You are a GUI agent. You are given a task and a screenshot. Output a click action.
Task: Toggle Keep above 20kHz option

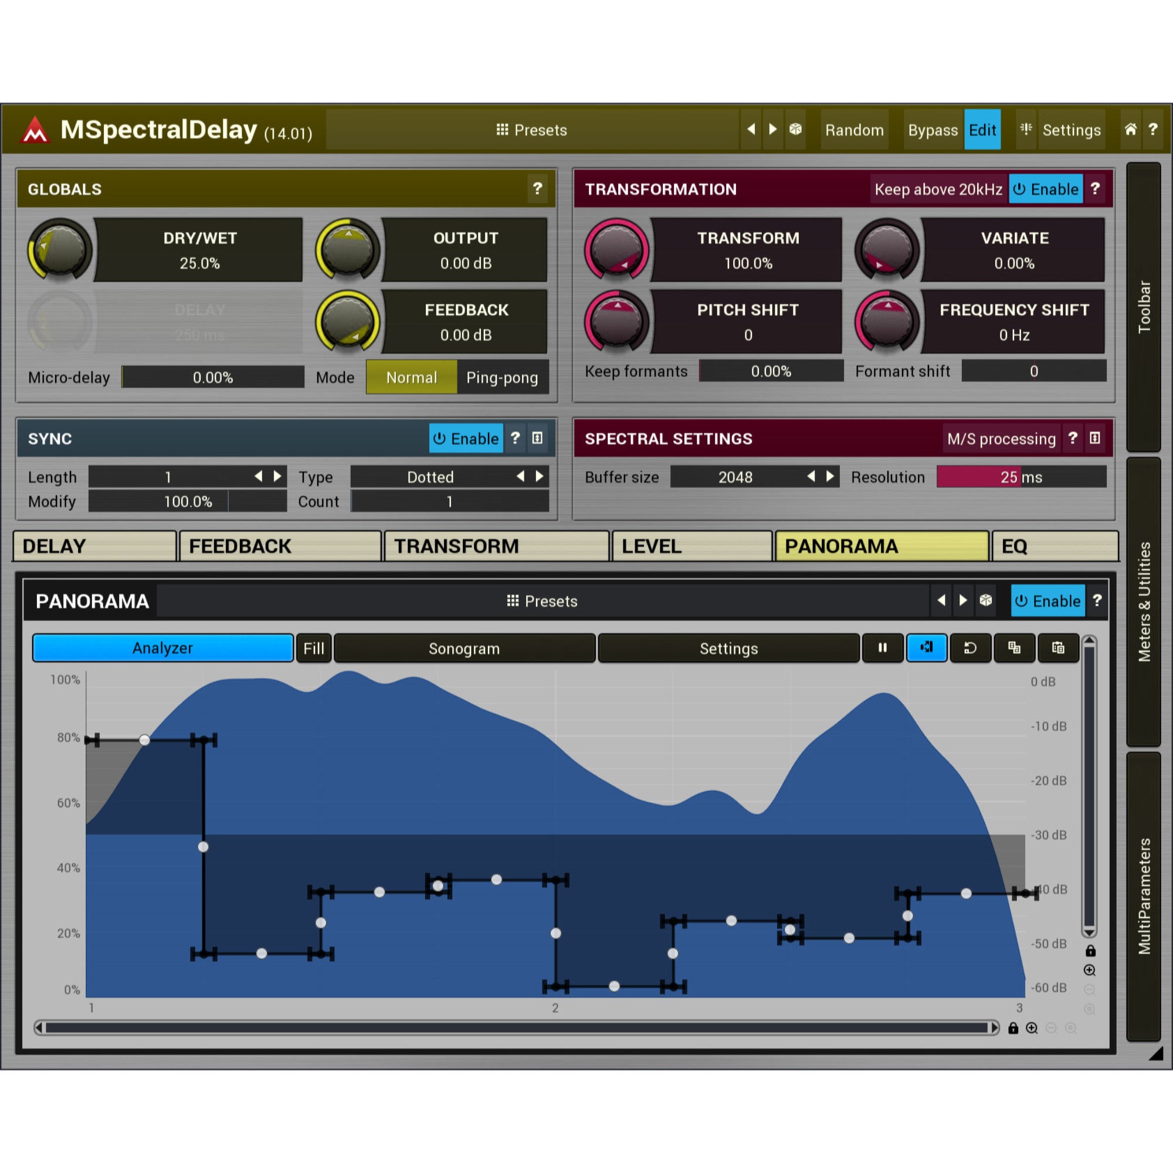938,189
